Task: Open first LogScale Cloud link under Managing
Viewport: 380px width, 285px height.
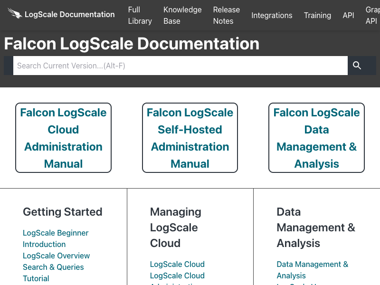Action: pos(177,264)
